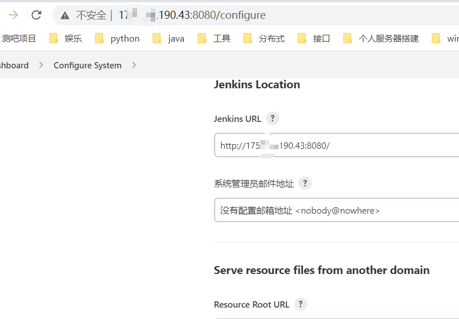Screen dimensions: 459x319
Task: Show help for Resource Root URL
Action: click(301, 304)
